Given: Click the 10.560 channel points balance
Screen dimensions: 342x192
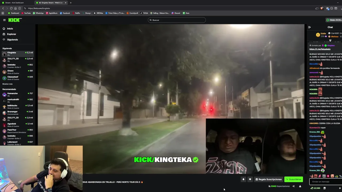Looking at the screenshot, I should coord(315,188).
